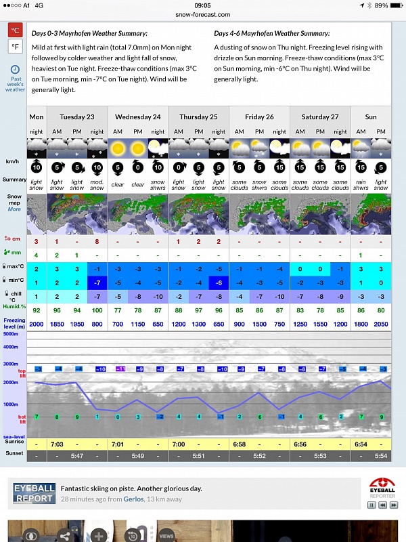This screenshot has height=542, width=406.
Task: Click Sunday PM light snow icon
Action: click(381, 148)
